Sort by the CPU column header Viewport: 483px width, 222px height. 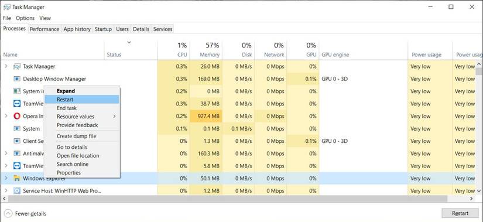point(174,50)
